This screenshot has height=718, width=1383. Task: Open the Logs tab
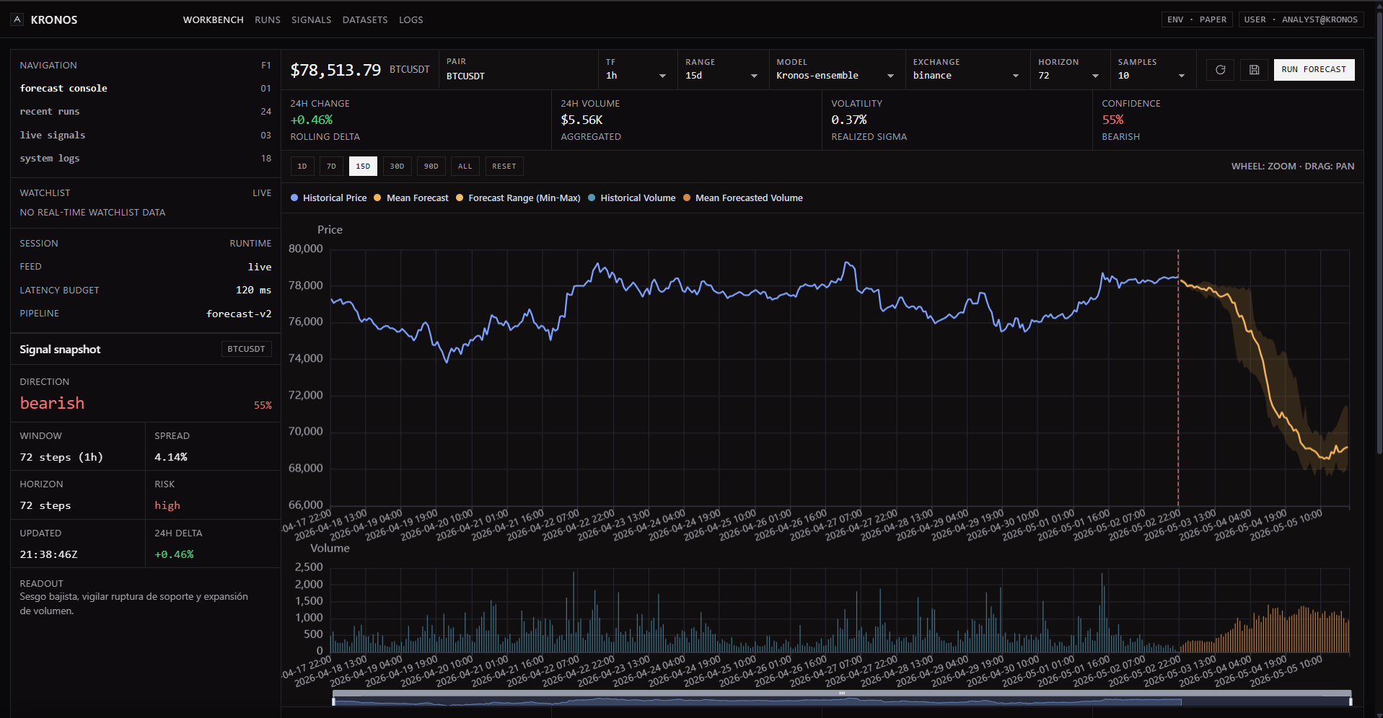pyautogui.click(x=411, y=20)
